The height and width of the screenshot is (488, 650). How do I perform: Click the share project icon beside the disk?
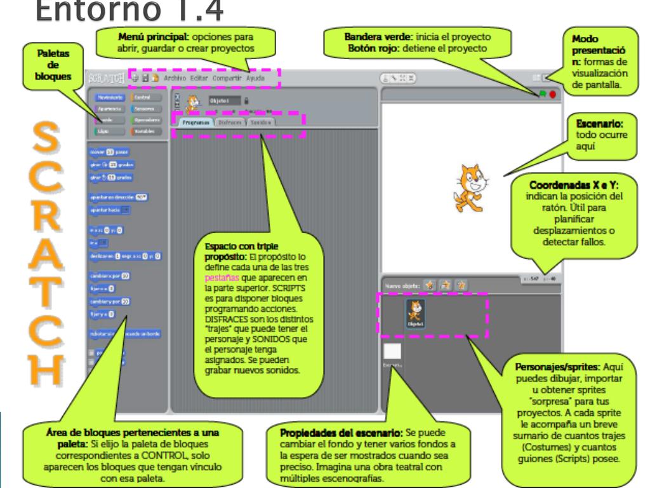(x=155, y=78)
